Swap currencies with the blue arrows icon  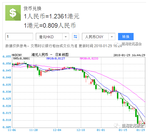(x=76, y=37)
